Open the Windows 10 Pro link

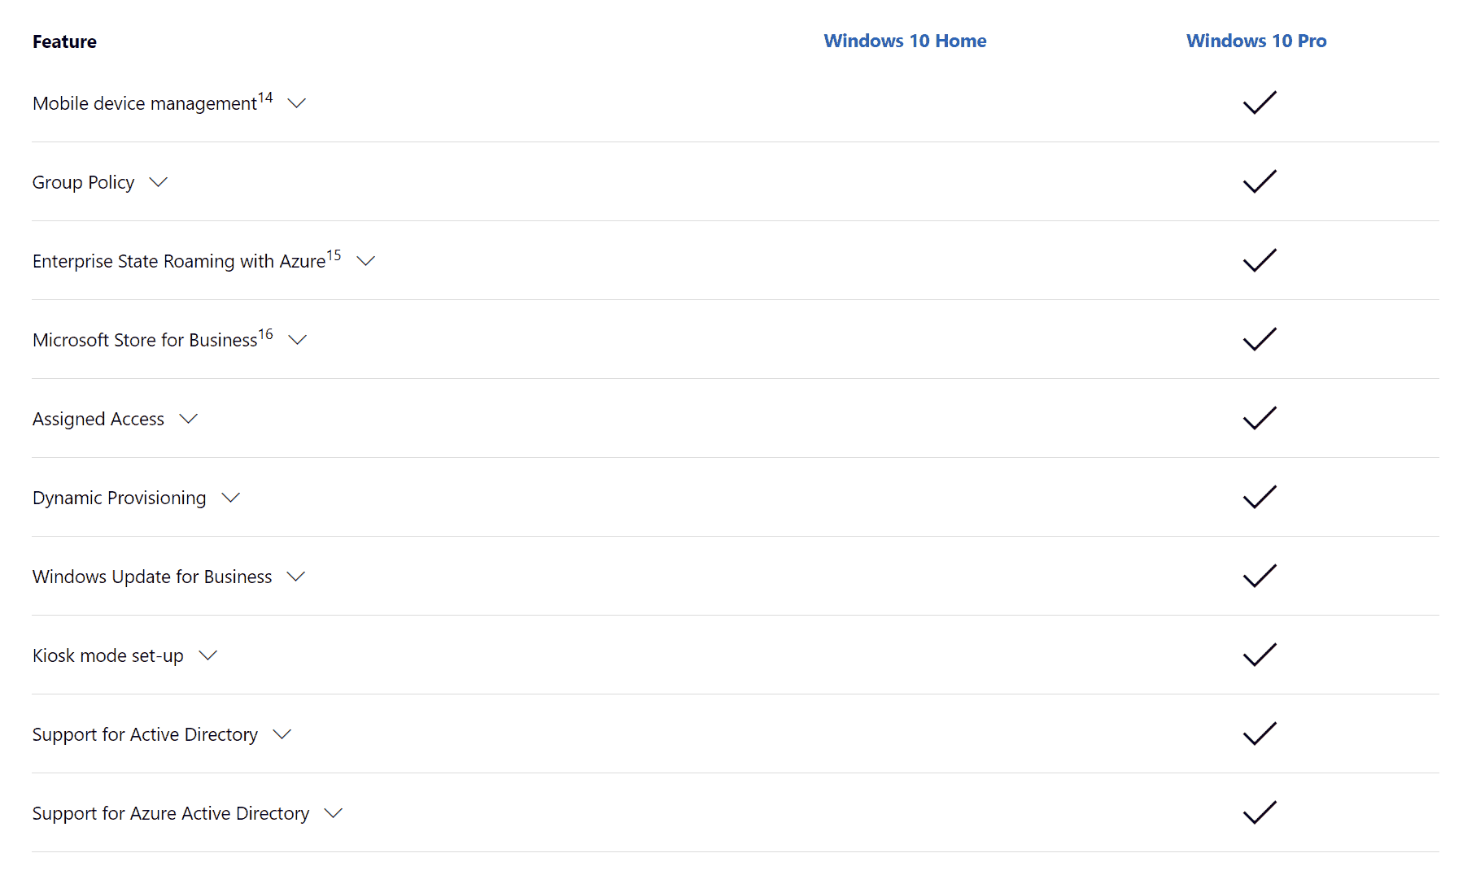[x=1256, y=41]
